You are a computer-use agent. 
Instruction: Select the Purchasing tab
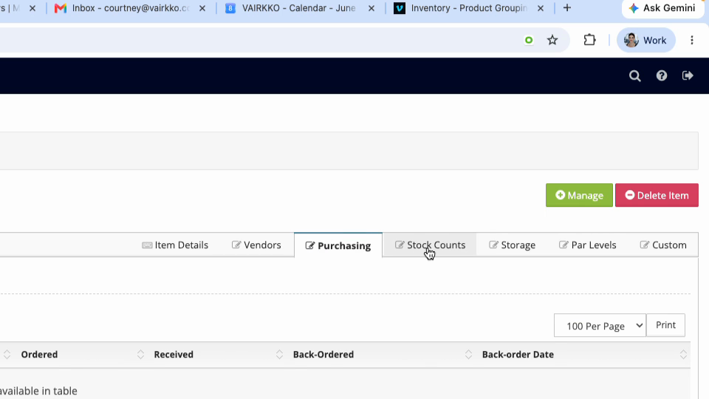338,245
